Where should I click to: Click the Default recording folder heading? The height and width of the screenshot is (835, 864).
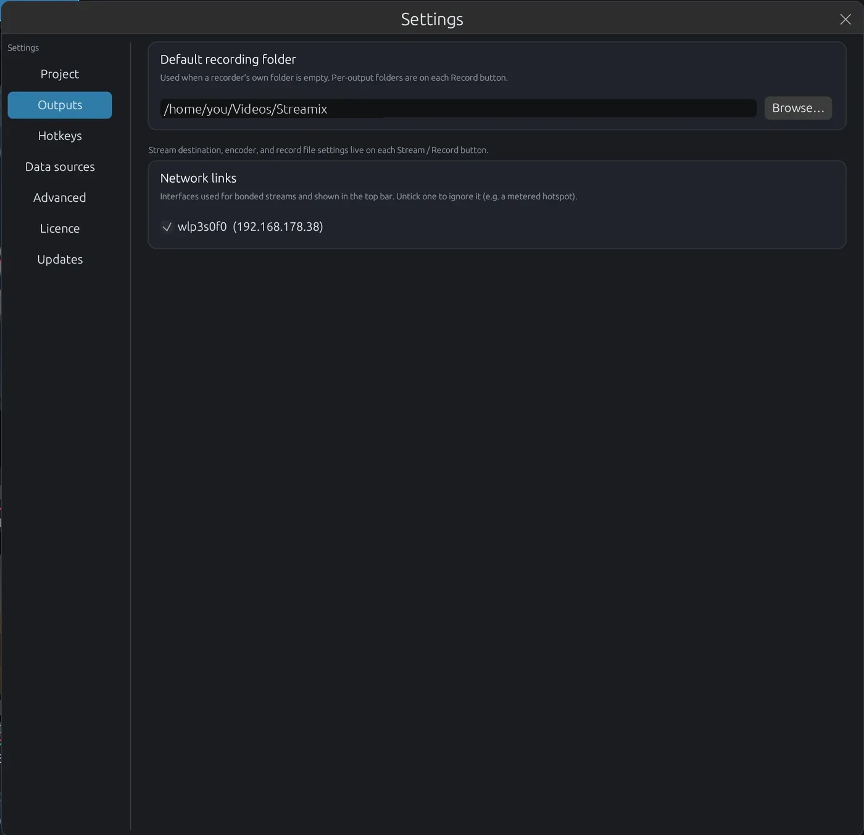[x=228, y=59]
